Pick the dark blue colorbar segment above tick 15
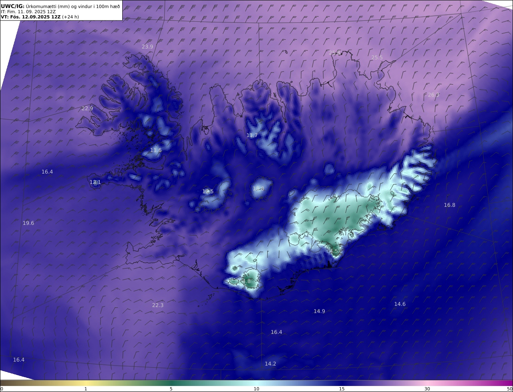Viewport: 513px width, 392px height. click(342, 383)
